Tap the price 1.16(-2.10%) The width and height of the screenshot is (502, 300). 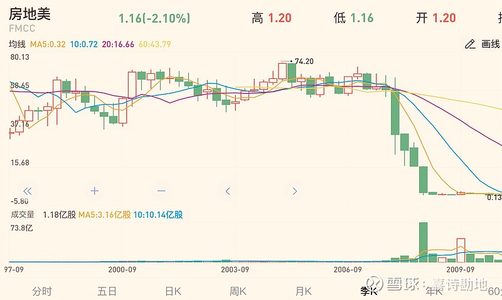154,18
